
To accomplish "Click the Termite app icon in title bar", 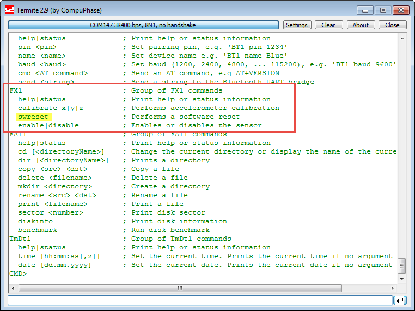I will (x=9, y=10).
